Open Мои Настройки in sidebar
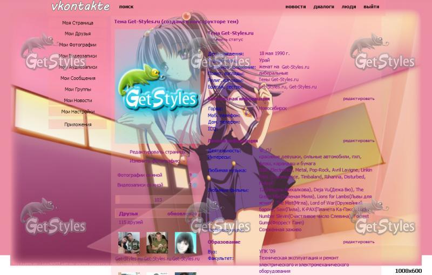 (78, 112)
